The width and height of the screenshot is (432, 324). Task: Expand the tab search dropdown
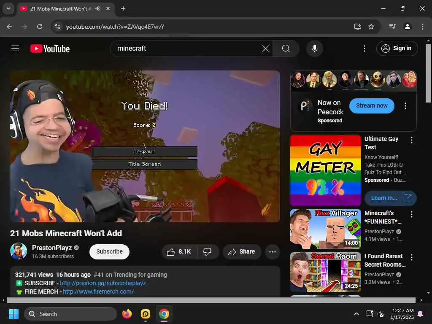[x=8, y=8]
